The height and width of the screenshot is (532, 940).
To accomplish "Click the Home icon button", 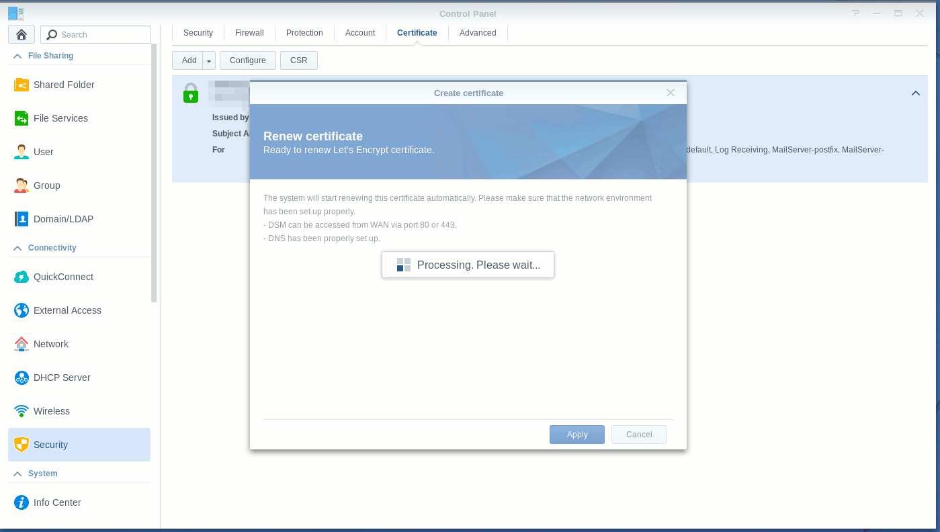I will click(21, 35).
